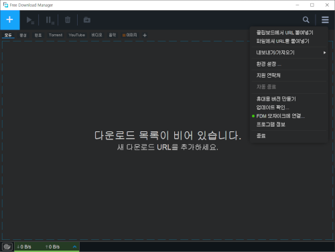Image resolution: width=335 pixels, height=252 pixels.
Task: Click the move-to-folder toolbar icon
Action: pos(87,20)
